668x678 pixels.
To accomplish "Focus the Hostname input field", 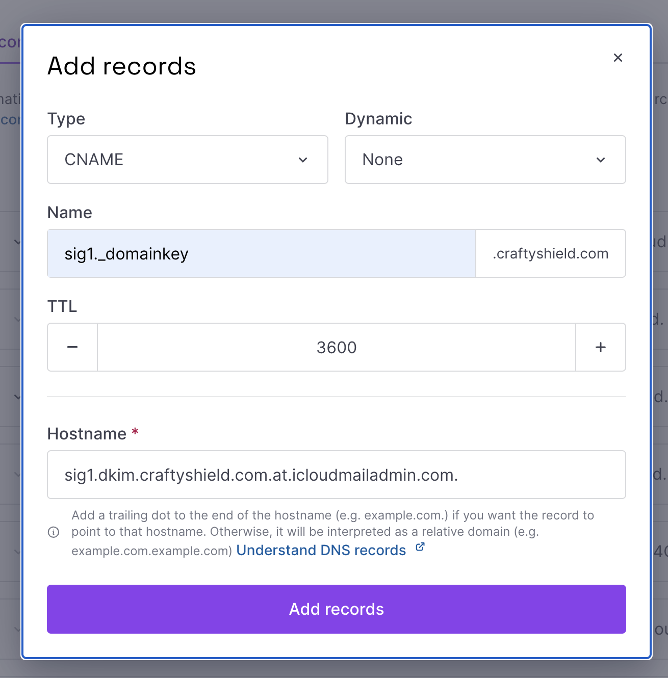I will tap(337, 475).
